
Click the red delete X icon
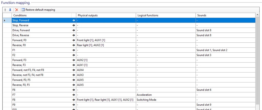tap(17, 10)
